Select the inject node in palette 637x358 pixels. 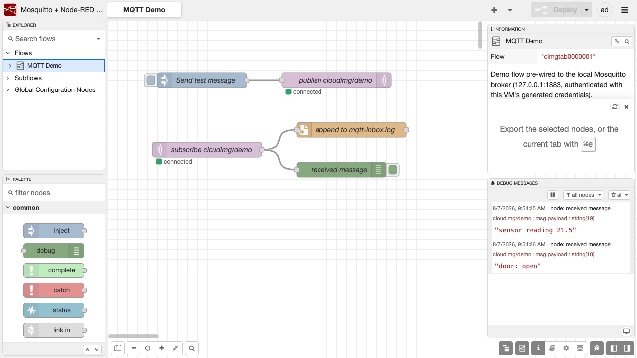coord(54,231)
